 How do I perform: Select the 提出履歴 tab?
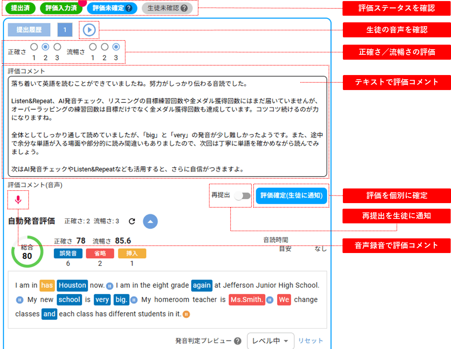point(29,30)
